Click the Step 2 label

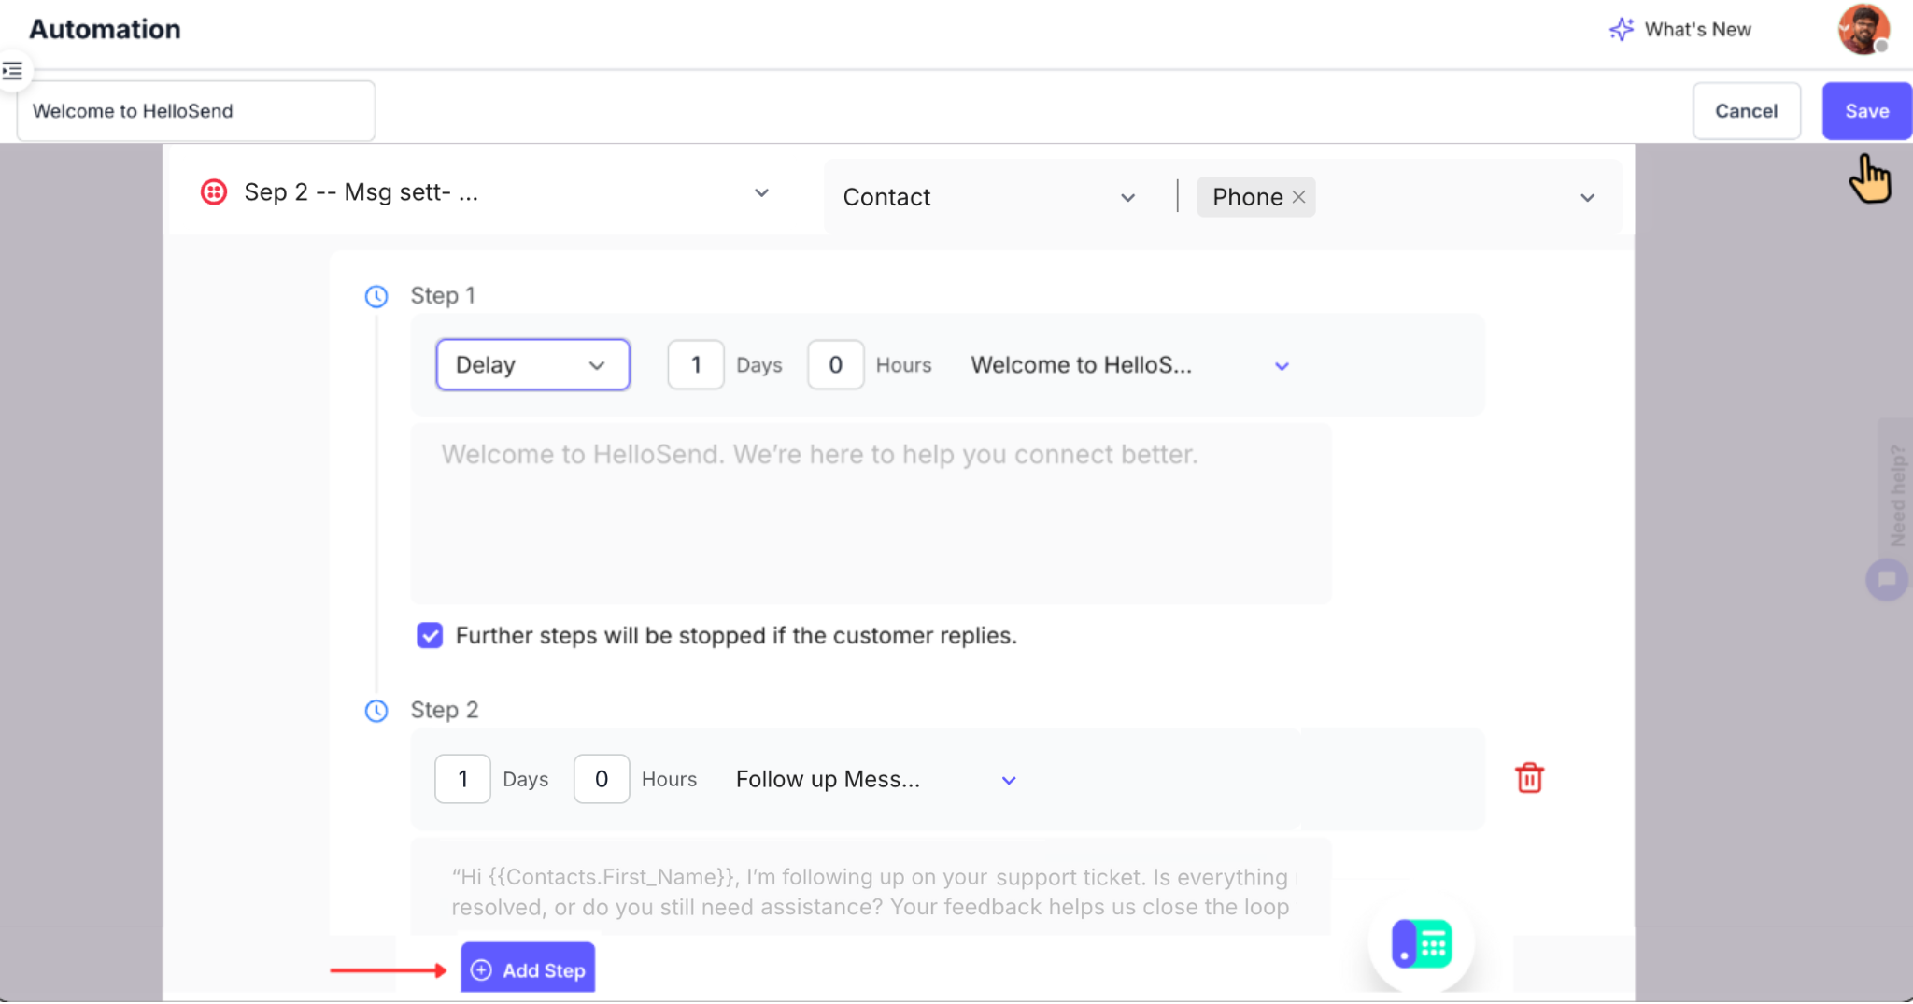tap(445, 710)
